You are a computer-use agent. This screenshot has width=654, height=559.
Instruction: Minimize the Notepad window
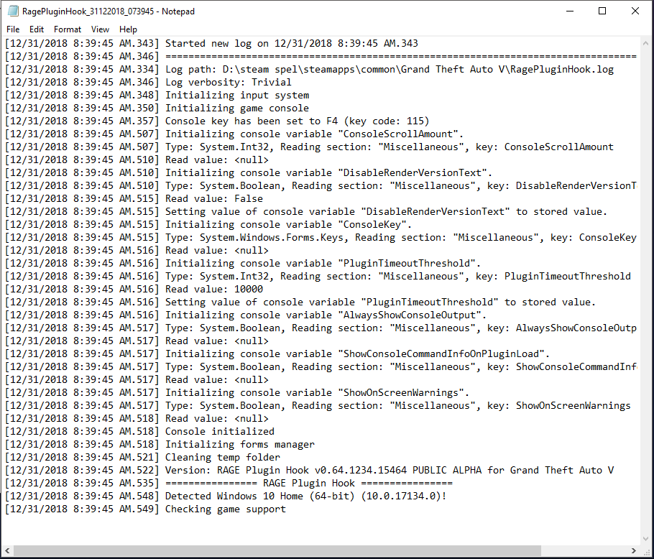point(570,11)
